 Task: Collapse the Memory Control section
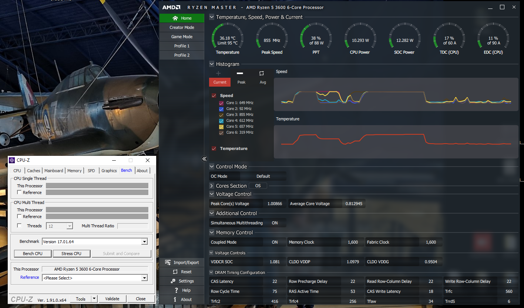pyautogui.click(x=212, y=232)
